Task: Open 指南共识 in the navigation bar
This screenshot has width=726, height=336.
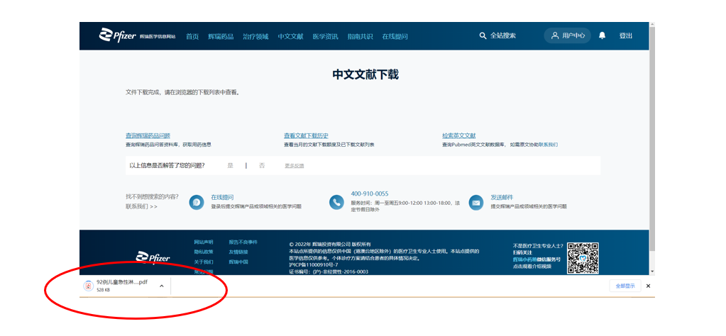Action: [x=361, y=36]
